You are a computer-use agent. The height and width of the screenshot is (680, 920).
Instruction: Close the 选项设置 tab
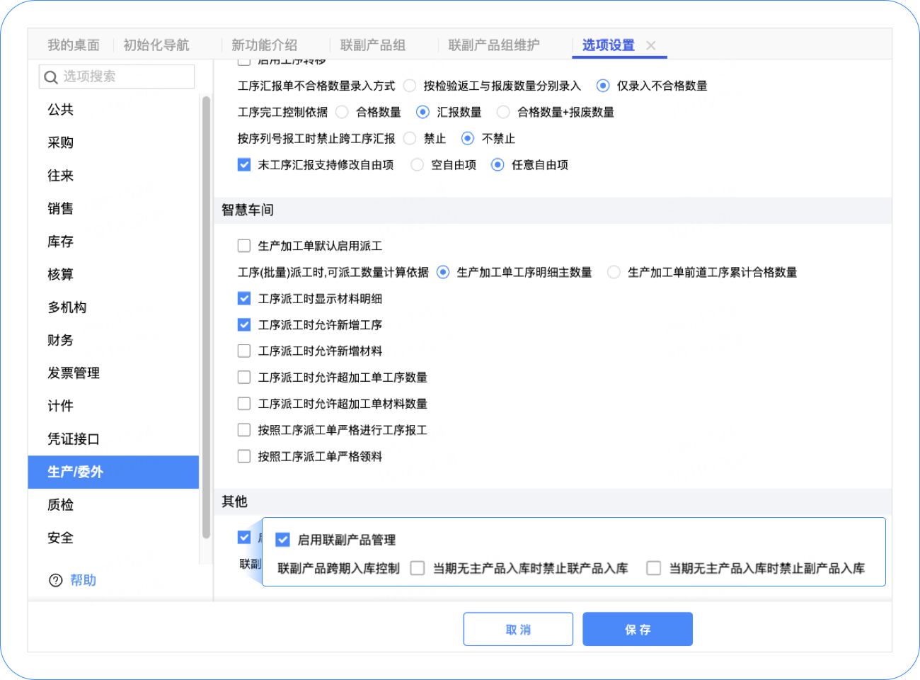pos(651,45)
